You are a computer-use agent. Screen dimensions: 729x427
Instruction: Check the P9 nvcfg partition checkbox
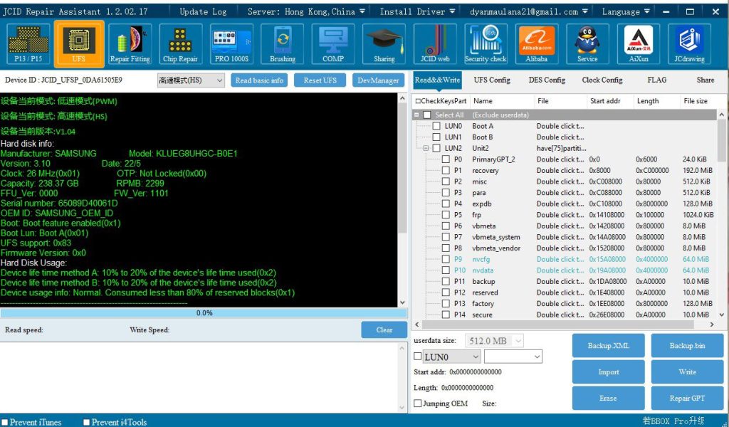[x=446, y=259]
